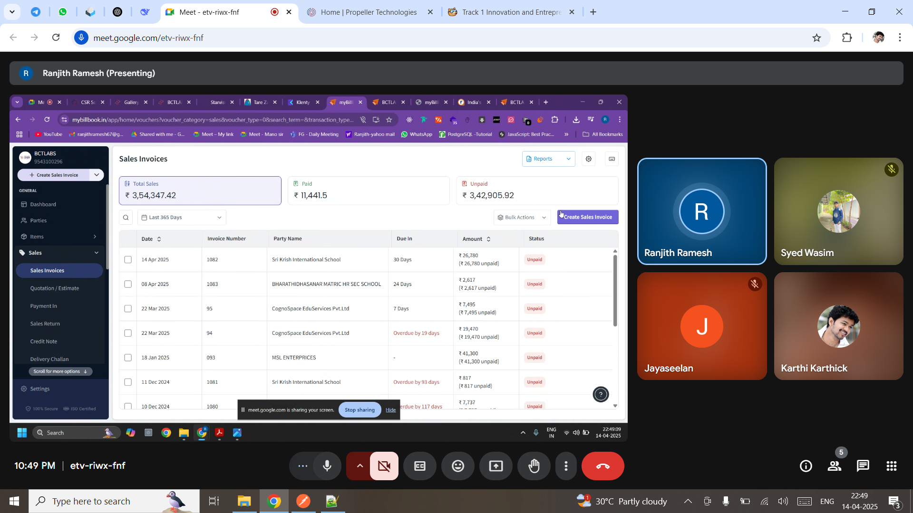Screen dimensions: 913x513
Task: Leave the call with red hang-up button
Action: pyautogui.click(x=602, y=466)
